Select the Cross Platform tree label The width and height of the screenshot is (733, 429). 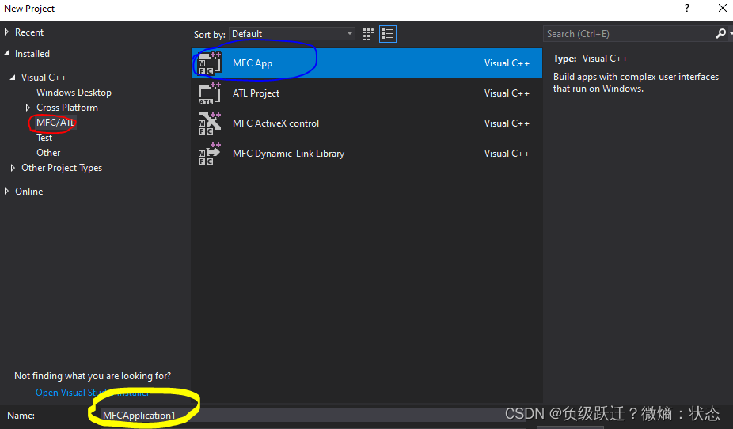click(67, 108)
